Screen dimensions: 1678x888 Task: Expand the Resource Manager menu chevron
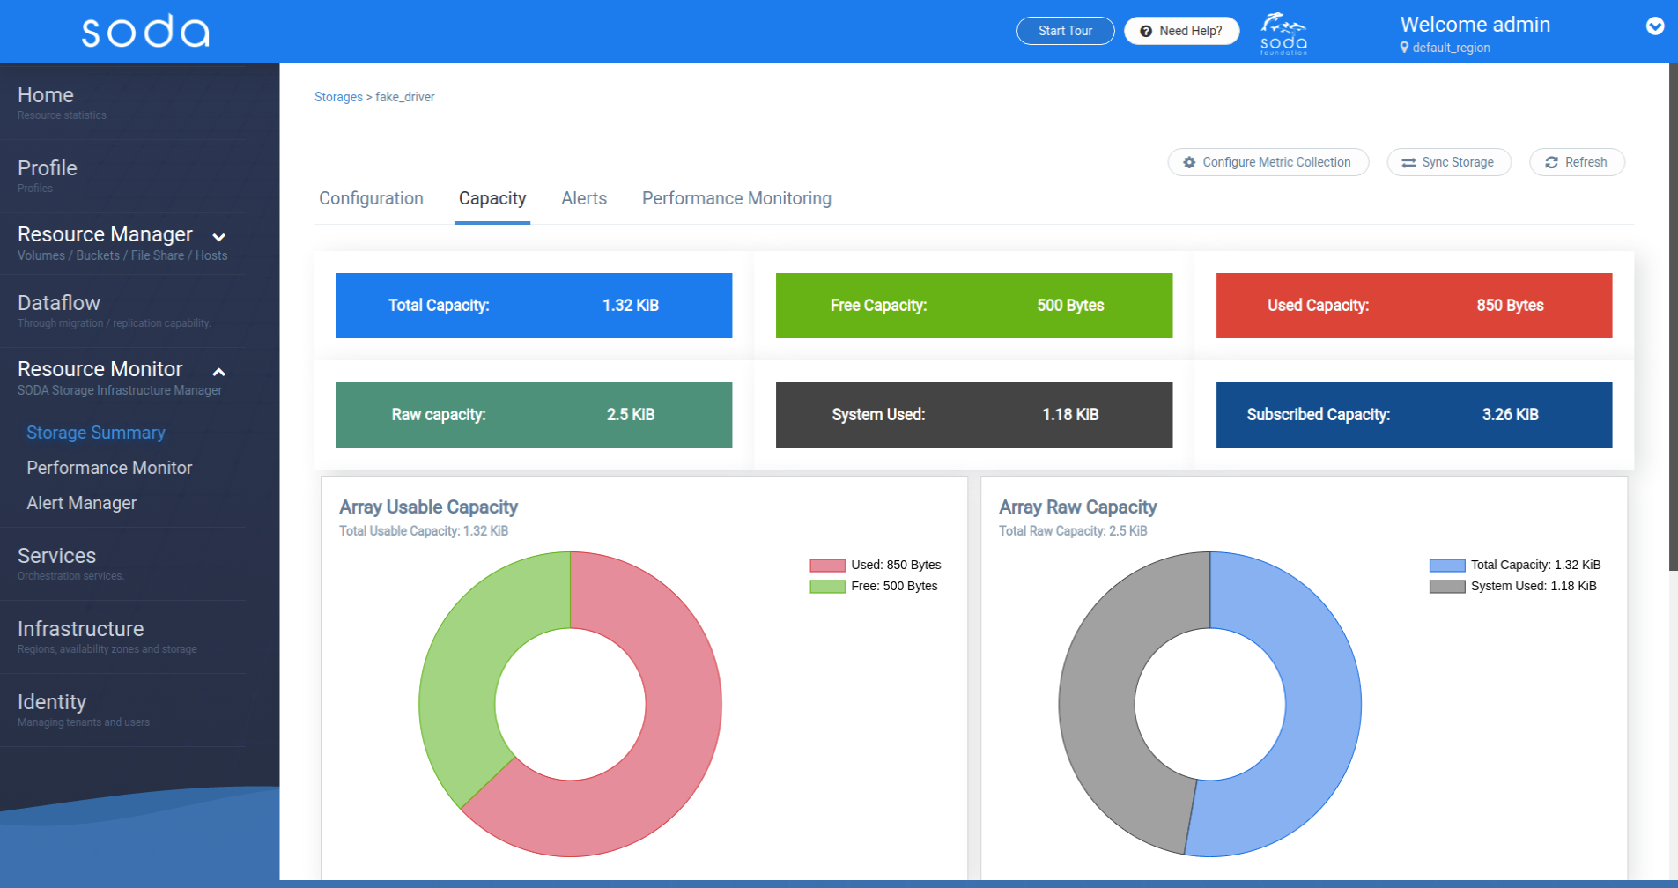(219, 237)
